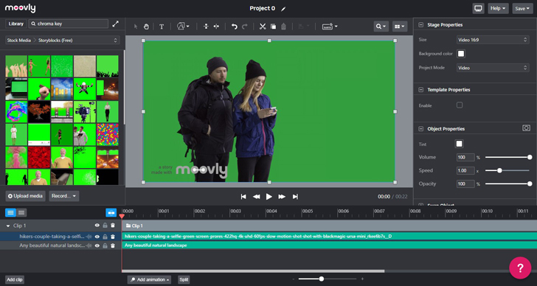The width and height of the screenshot is (537, 286).
Task: Open the Stock Media Storyblocks selector
Action: (62, 40)
